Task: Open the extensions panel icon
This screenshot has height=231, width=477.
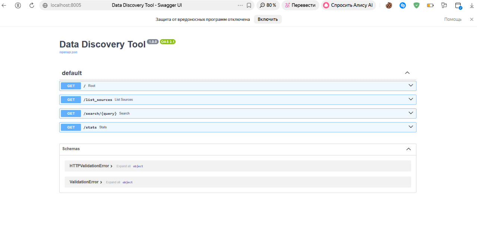Action: [444, 6]
